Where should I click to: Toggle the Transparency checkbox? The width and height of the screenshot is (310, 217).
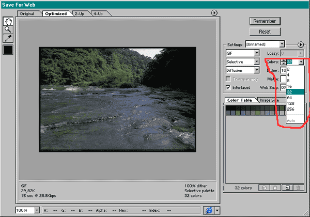pyautogui.click(x=228, y=79)
